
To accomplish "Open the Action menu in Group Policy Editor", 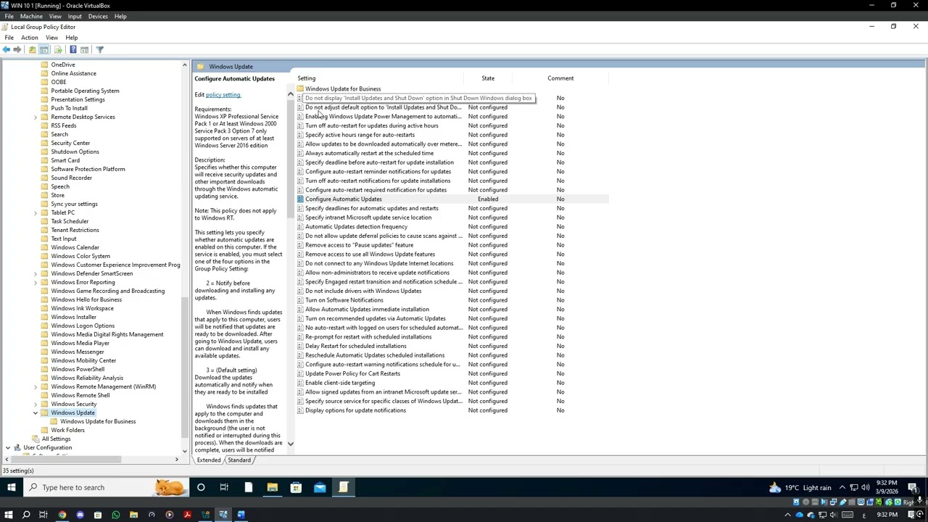I will tap(30, 38).
